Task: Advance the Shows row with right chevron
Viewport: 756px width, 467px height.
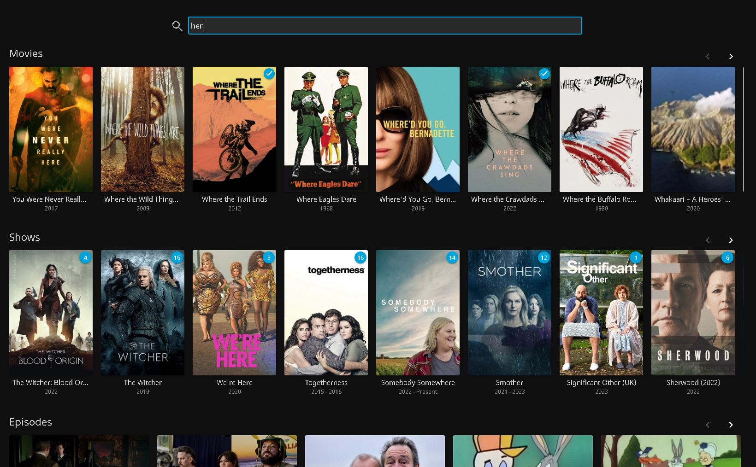Action: point(731,240)
